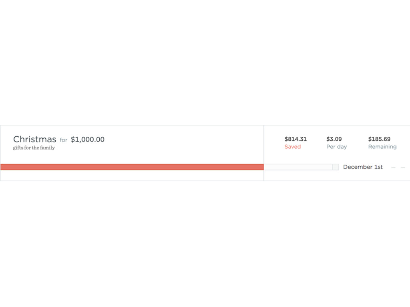This screenshot has height=307, width=410.
Task: Click the $3.09 per day figure
Action: (x=334, y=139)
